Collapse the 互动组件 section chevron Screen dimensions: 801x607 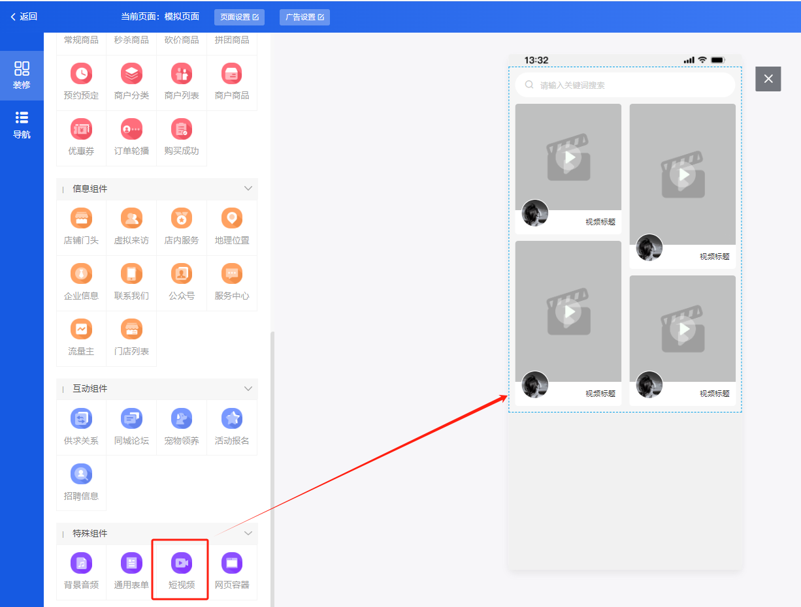click(248, 388)
